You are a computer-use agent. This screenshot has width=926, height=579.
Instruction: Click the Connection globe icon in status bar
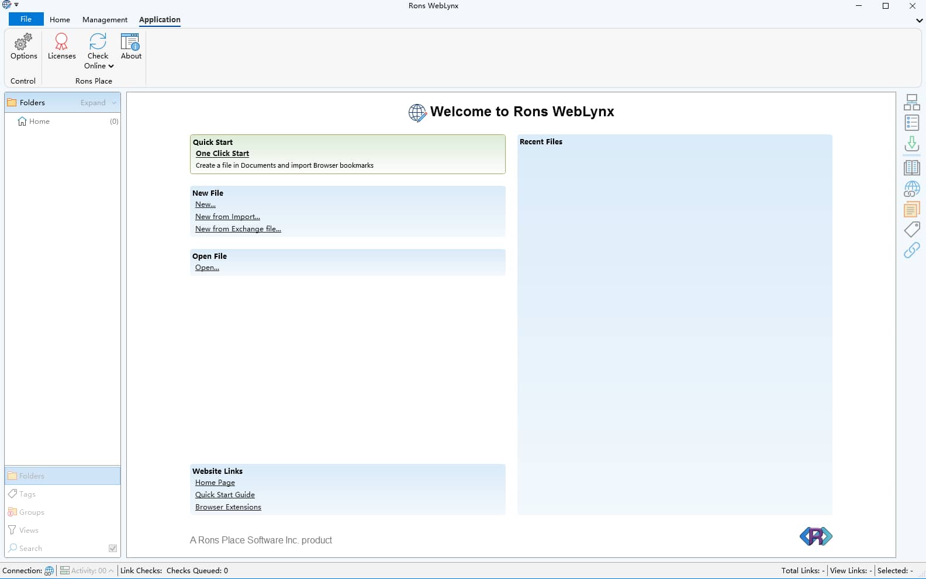(x=49, y=571)
